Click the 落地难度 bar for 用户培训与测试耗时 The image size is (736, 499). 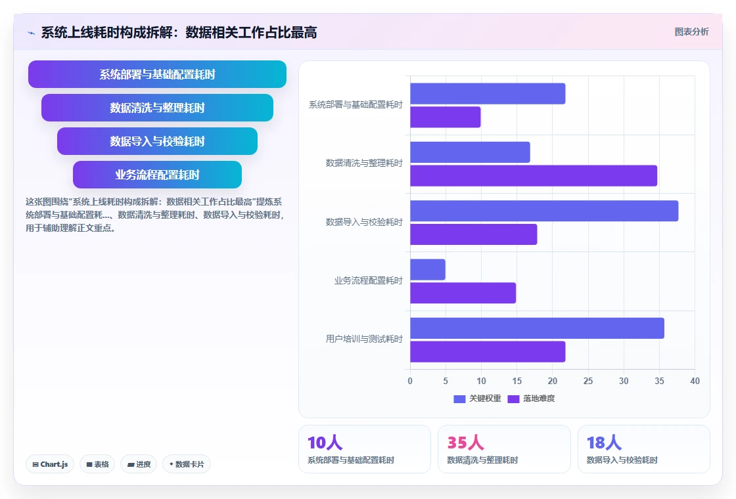[488, 352]
